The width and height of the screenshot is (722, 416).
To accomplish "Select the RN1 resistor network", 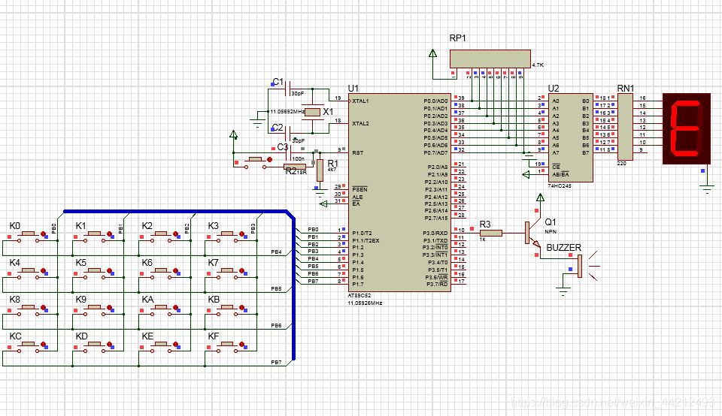I will 624,126.
